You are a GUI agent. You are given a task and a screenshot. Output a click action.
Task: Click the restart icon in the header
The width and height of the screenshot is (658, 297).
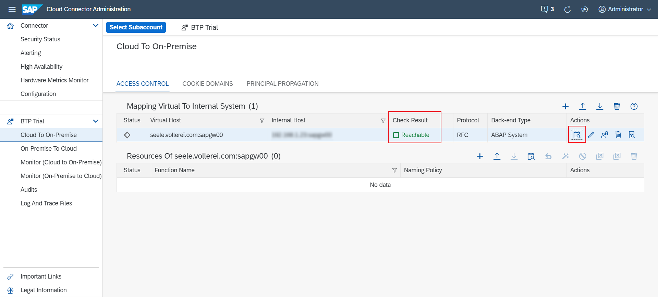click(x=585, y=9)
